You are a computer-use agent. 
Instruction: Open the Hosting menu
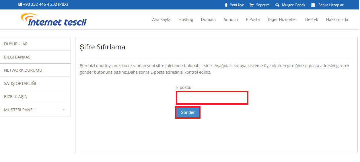tap(186, 19)
